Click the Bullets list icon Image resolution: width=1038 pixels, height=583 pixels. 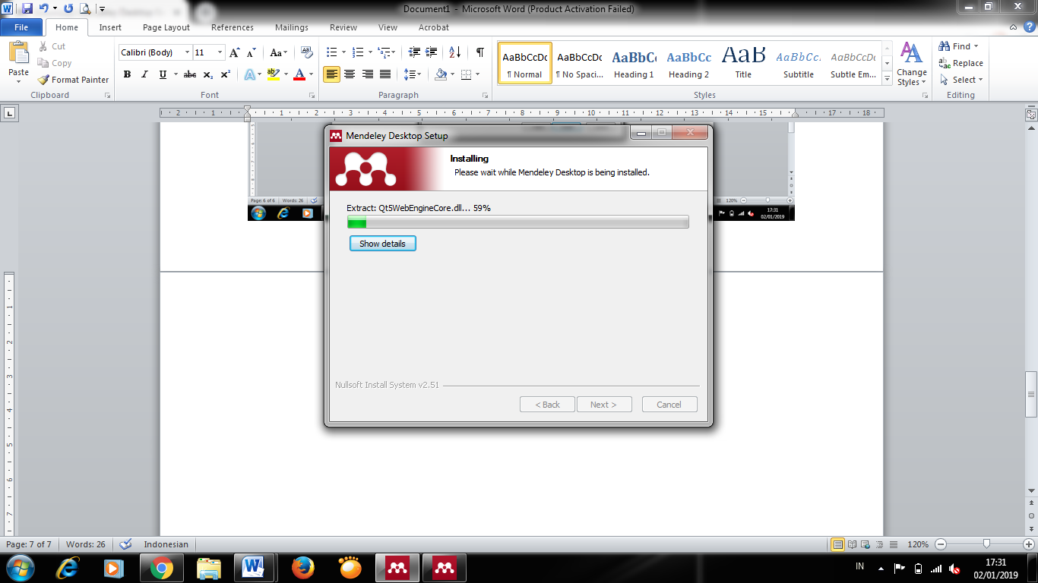(331, 52)
